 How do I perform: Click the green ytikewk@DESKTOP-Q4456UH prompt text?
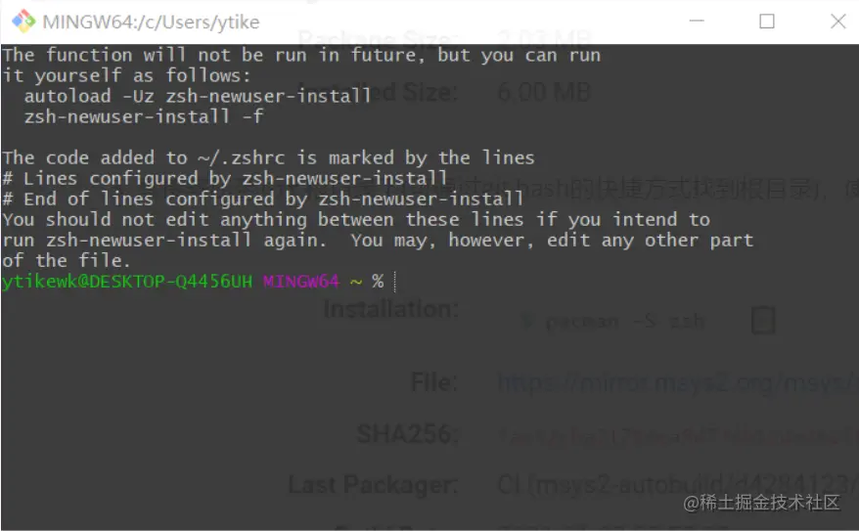pyautogui.click(x=127, y=282)
